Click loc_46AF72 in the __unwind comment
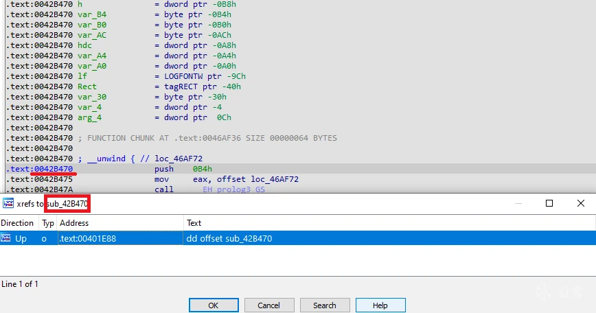The width and height of the screenshot is (596, 313). [179, 159]
